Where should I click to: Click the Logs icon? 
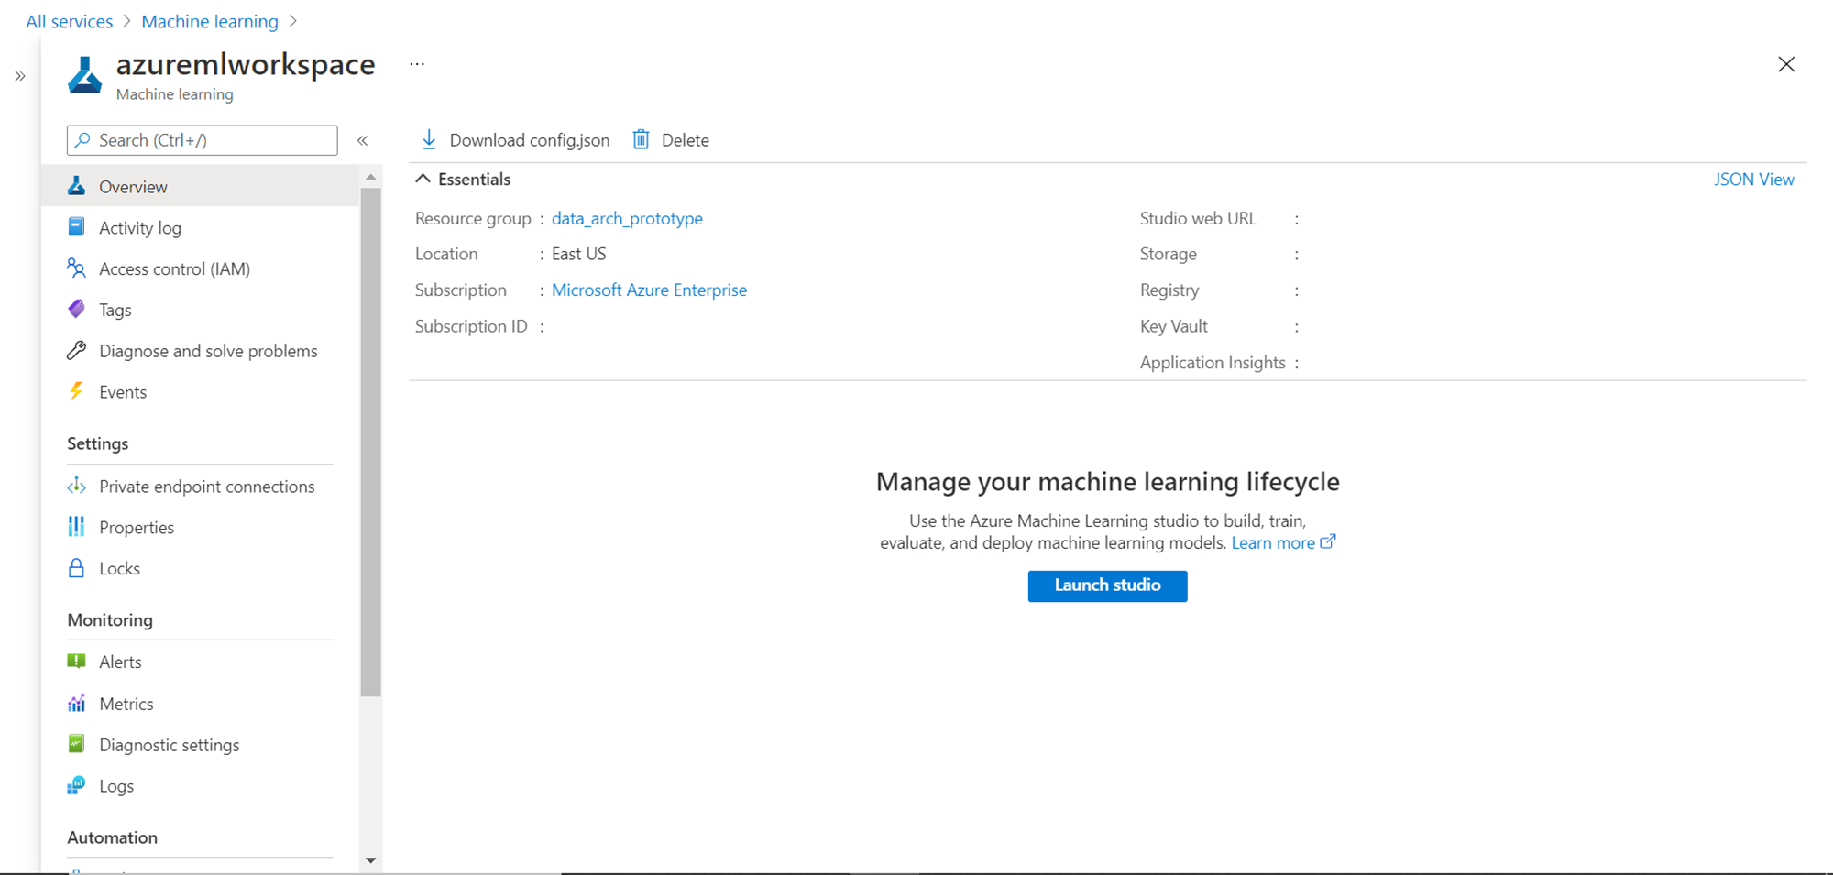coord(77,785)
